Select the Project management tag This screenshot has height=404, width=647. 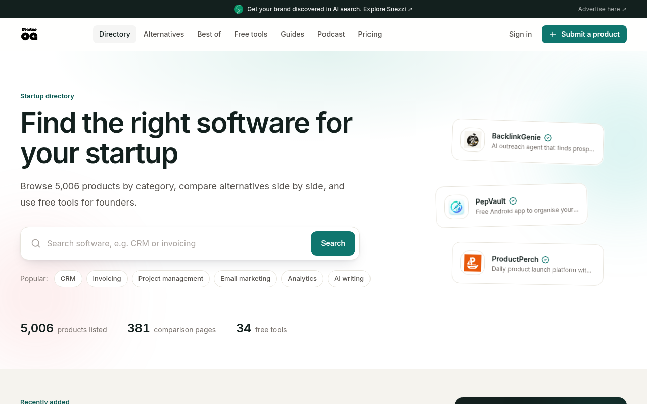[171, 279]
